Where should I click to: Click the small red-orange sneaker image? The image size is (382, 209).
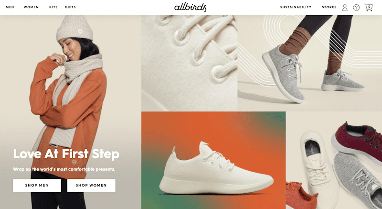tap(301, 196)
